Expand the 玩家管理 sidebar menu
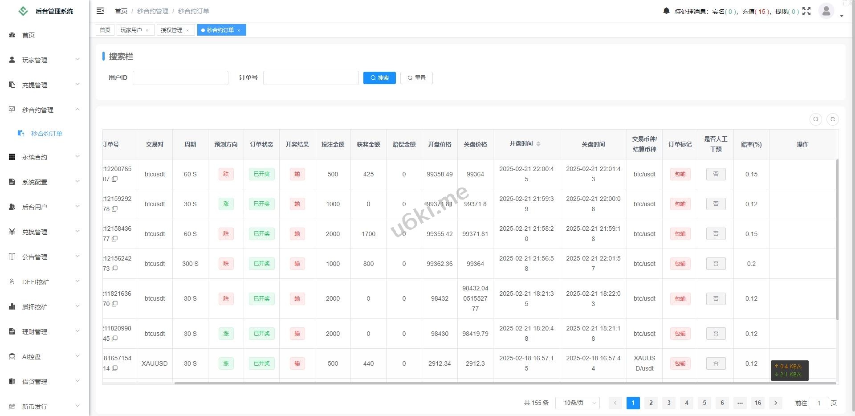Viewport: 855px width, 416px height. click(x=45, y=60)
